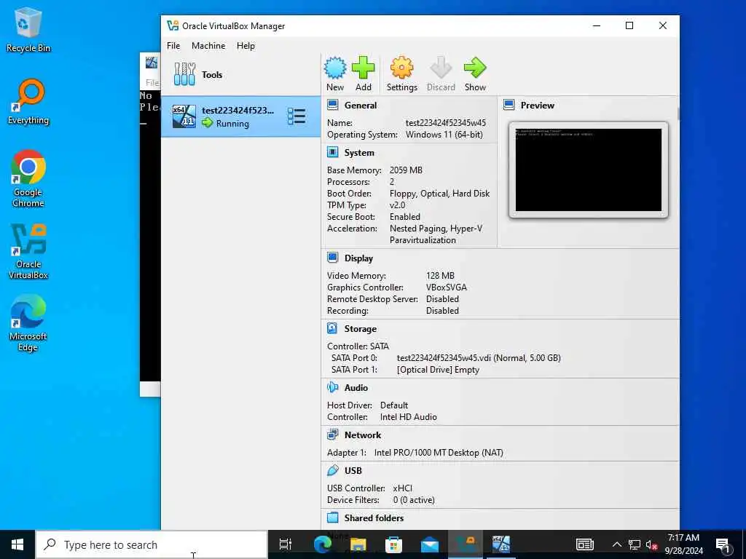Select the test223424f523 VM icon

tap(184, 116)
